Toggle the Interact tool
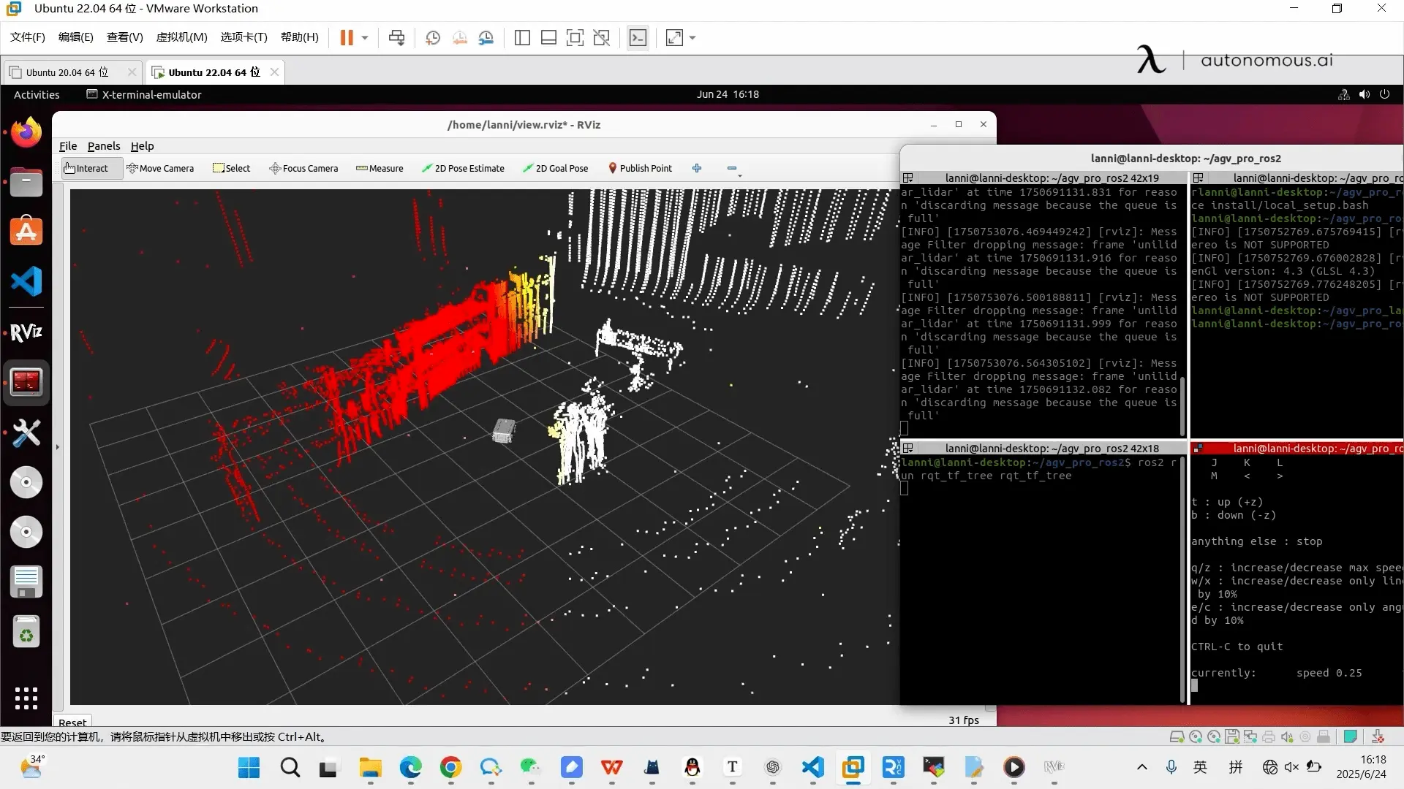 click(86, 168)
